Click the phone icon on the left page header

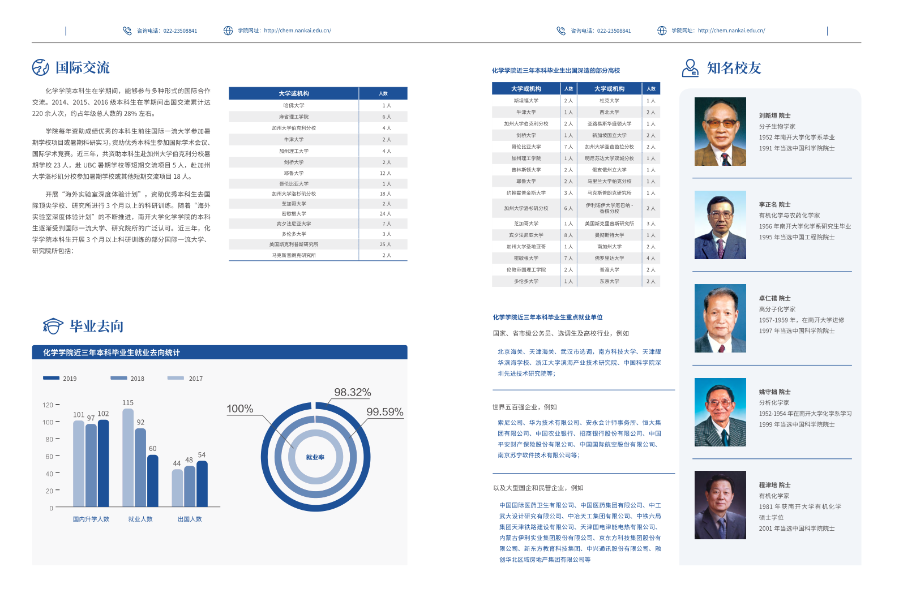(x=127, y=31)
